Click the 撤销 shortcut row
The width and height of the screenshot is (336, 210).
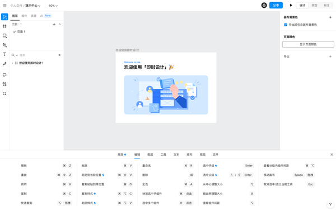point(46,166)
